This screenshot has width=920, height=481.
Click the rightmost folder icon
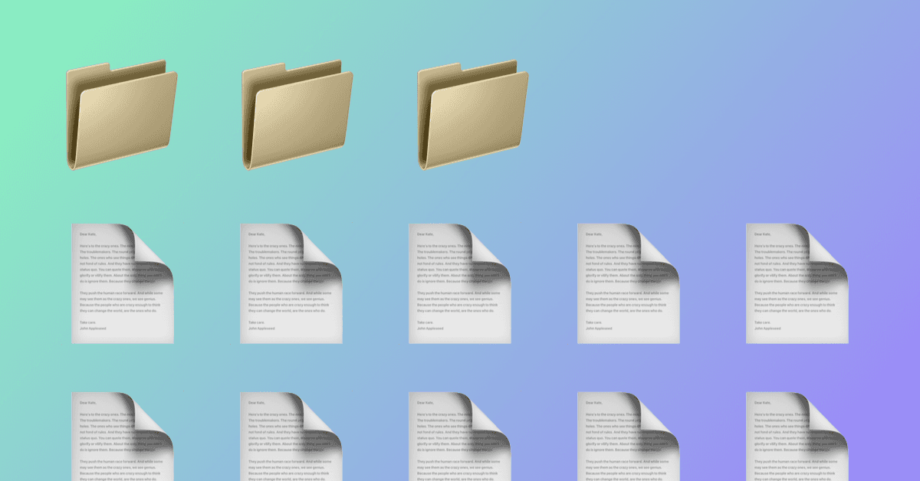tap(472, 115)
